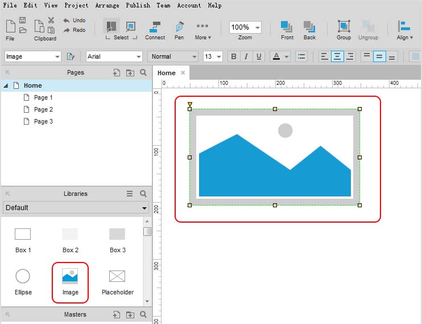Align text to top vertically

coord(367,56)
